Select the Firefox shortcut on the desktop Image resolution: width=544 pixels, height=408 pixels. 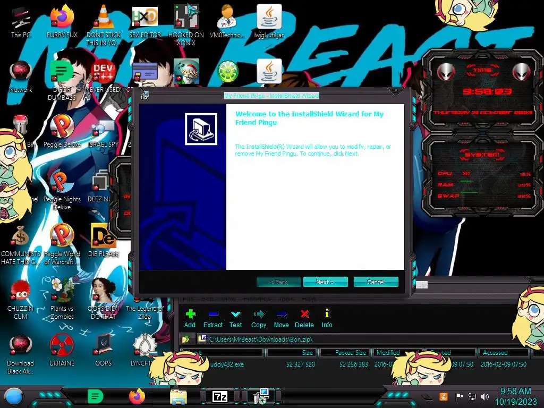pos(62,22)
